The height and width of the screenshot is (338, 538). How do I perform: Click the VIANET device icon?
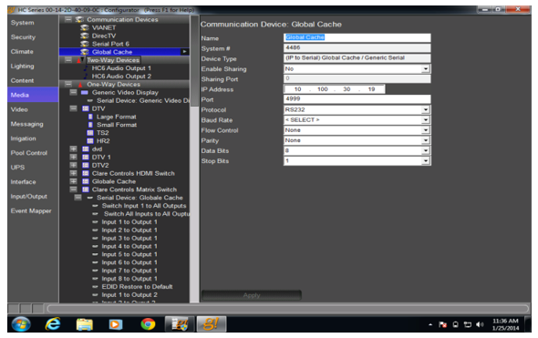tap(85, 27)
